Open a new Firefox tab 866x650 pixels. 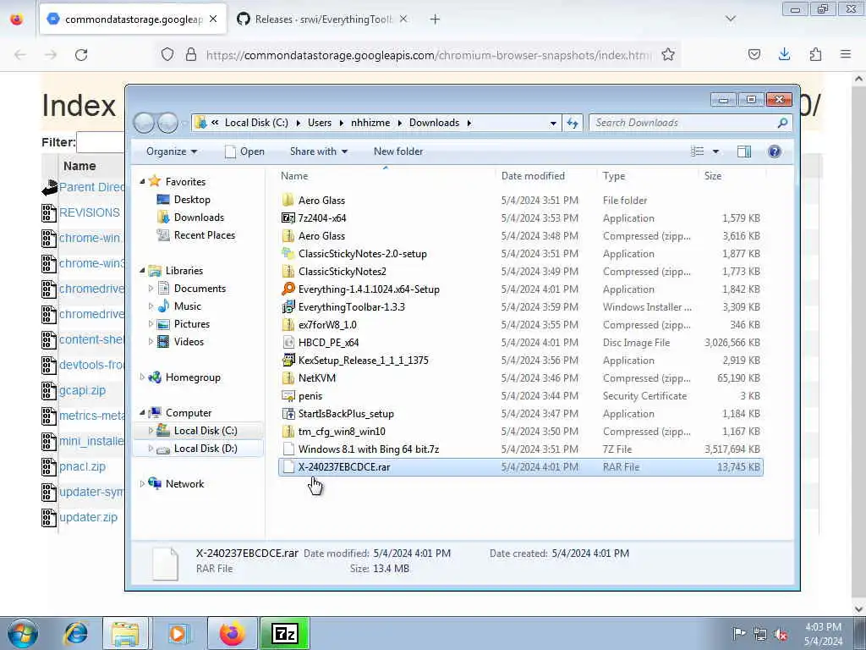tap(436, 19)
